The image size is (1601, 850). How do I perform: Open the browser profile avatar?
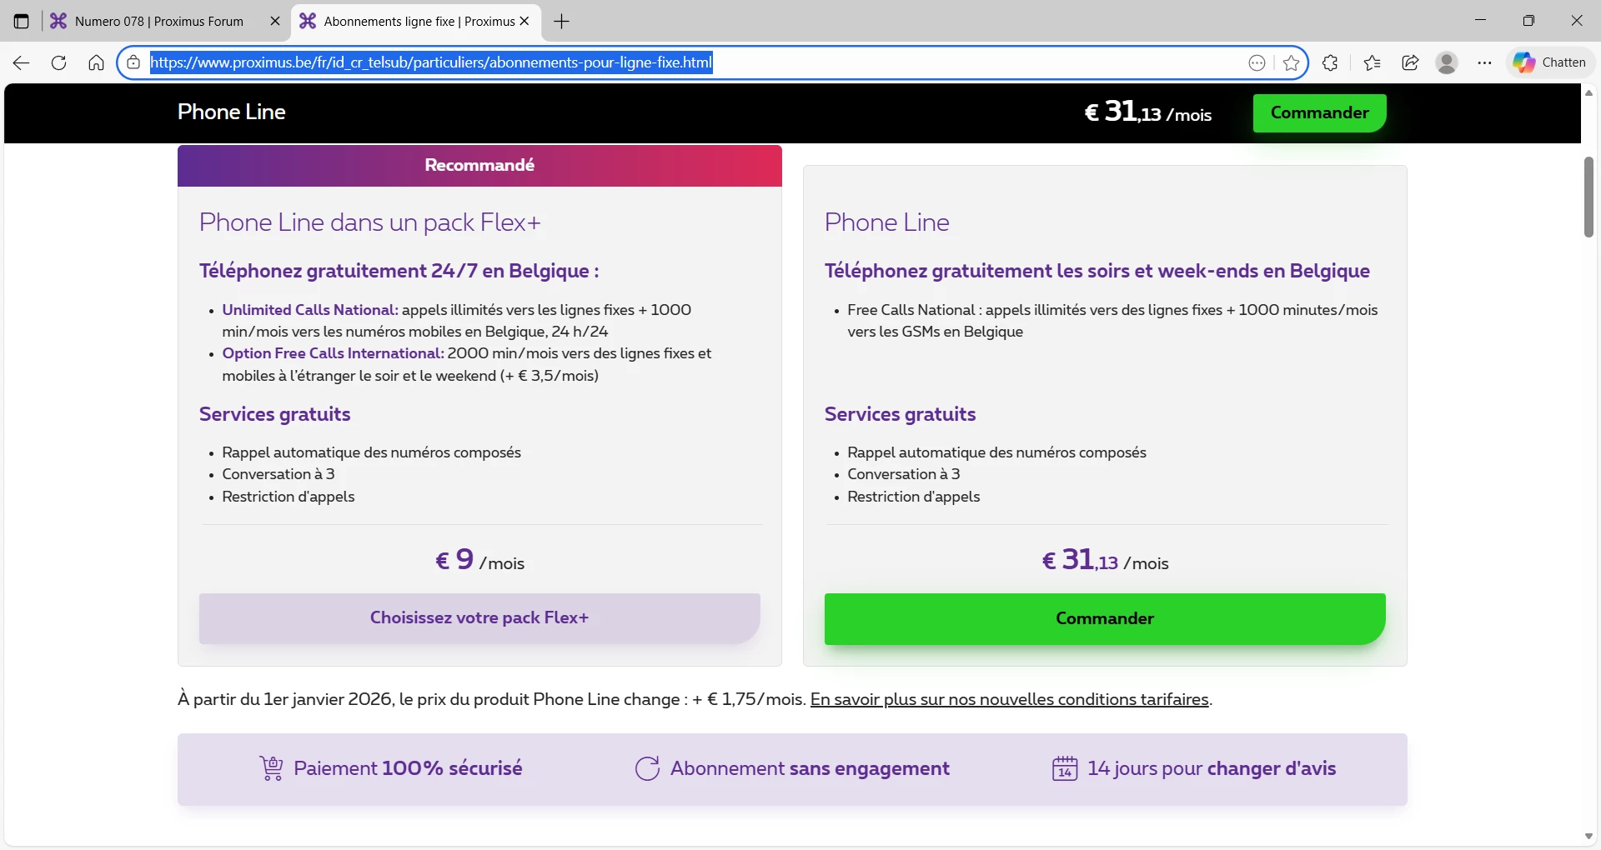(1447, 62)
